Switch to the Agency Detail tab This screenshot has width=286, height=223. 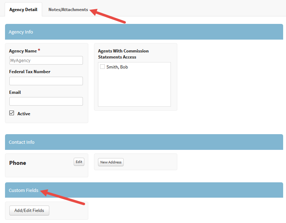[x=23, y=10]
